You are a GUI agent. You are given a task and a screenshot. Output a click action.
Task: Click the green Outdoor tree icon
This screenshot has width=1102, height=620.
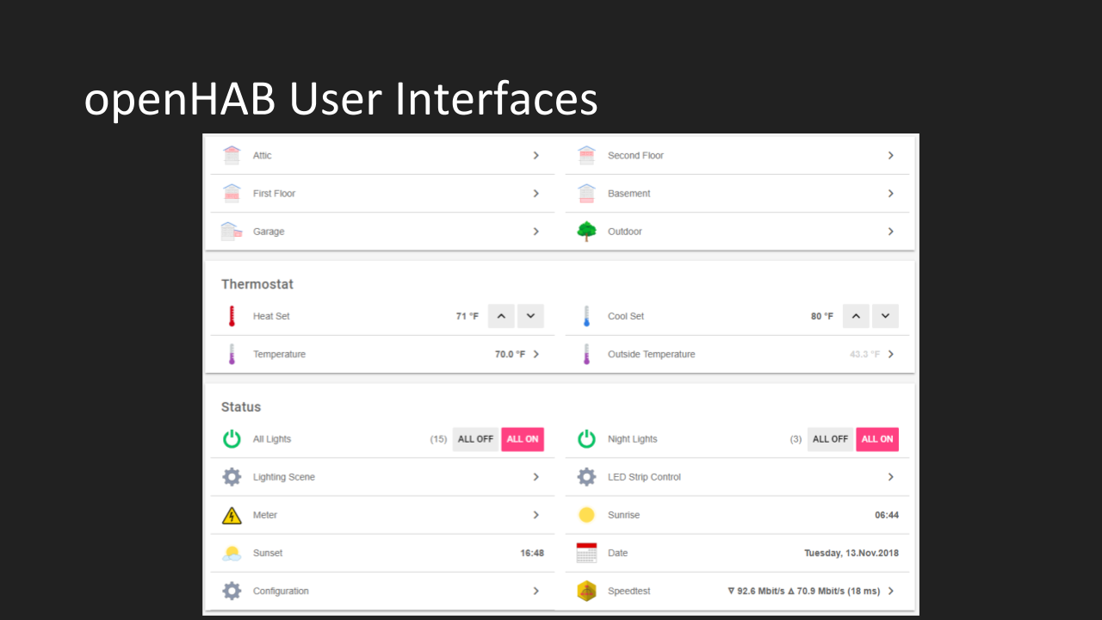tap(586, 232)
